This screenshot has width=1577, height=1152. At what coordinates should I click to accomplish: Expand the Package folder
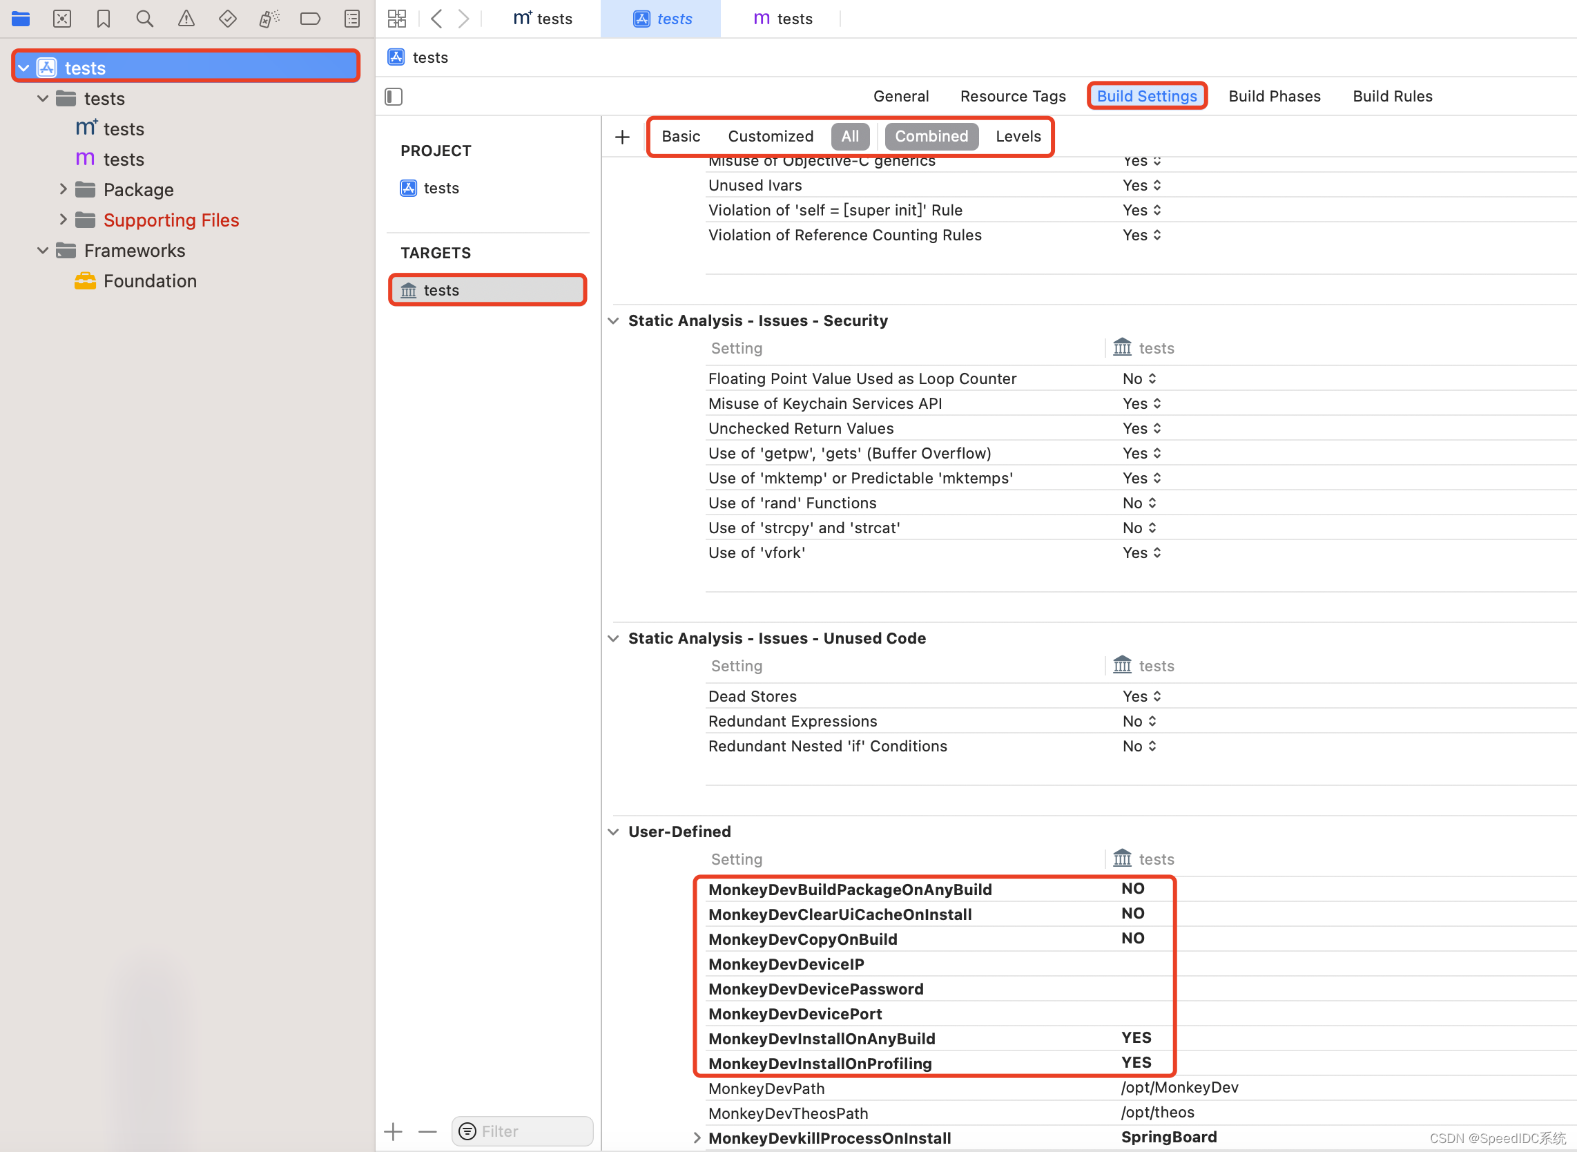click(x=63, y=189)
